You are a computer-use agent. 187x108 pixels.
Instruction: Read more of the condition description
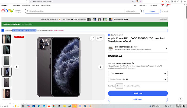point(131,68)
